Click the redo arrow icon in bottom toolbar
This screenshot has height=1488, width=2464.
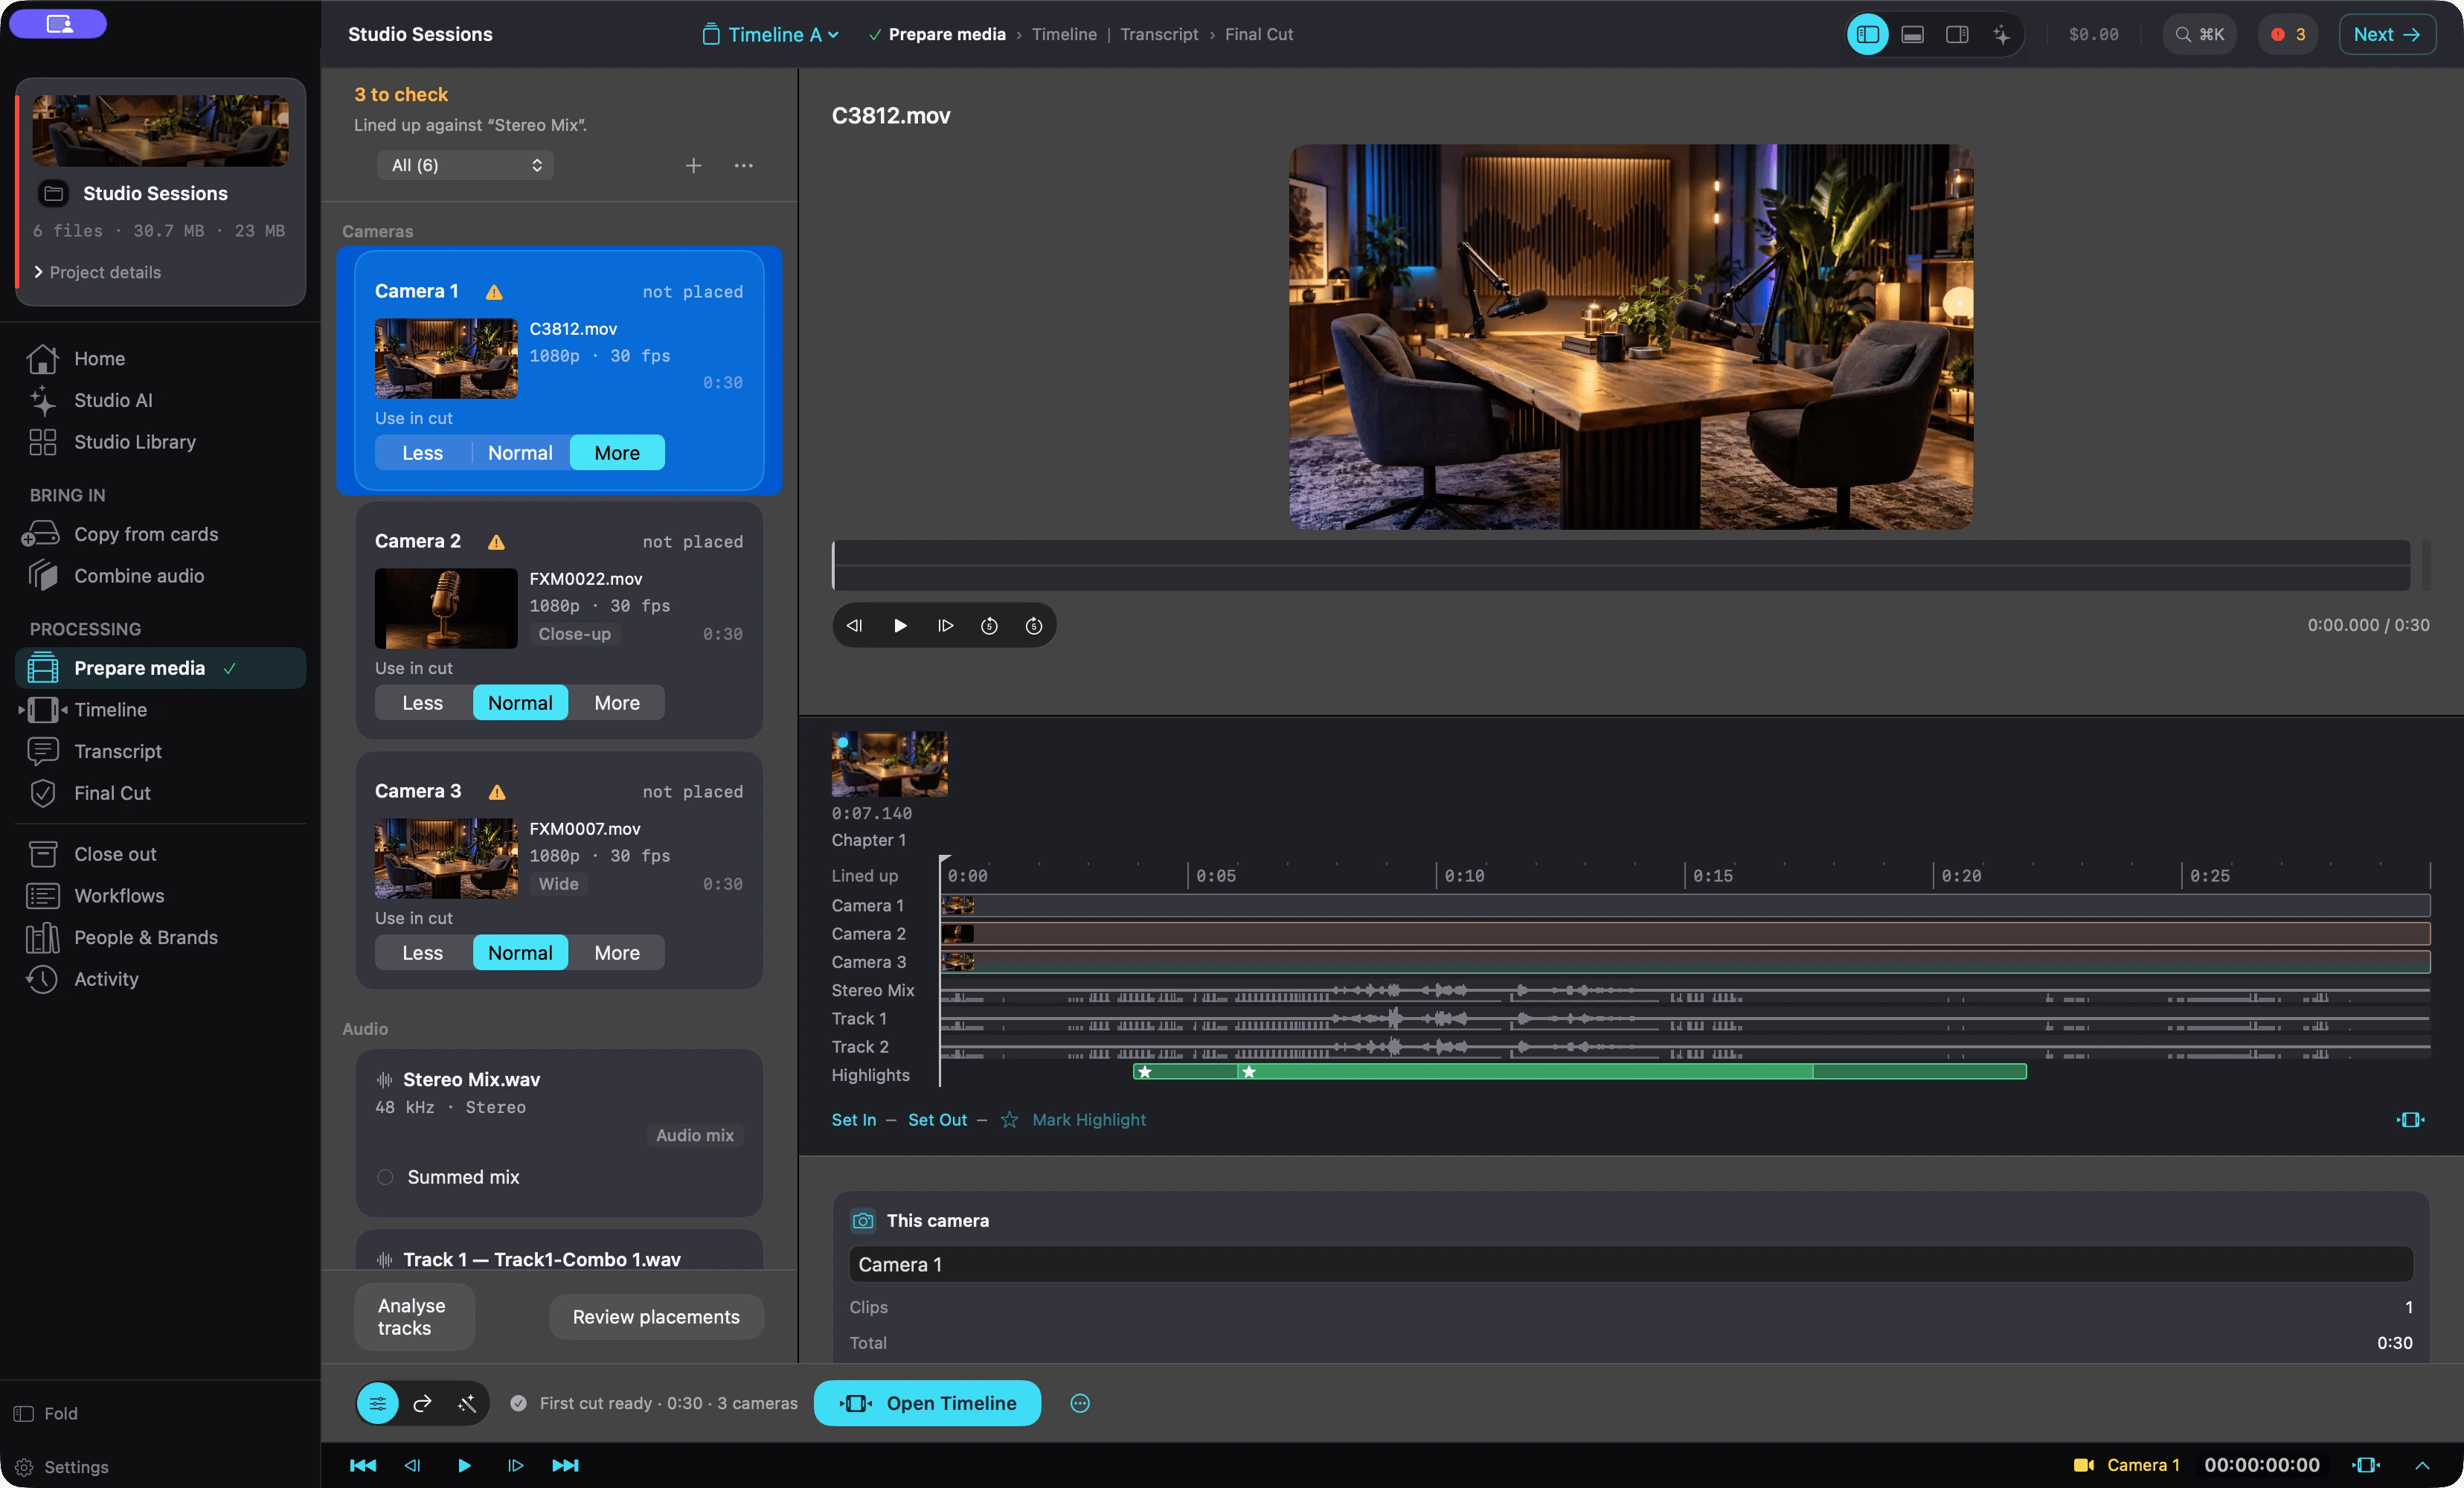(422, 1403)
